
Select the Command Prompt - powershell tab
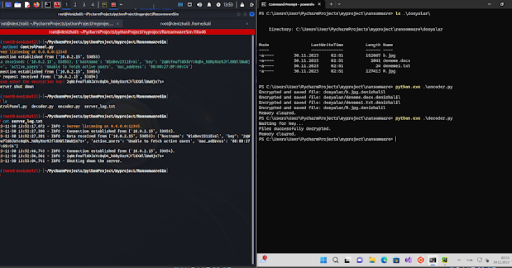click(291, 4)
